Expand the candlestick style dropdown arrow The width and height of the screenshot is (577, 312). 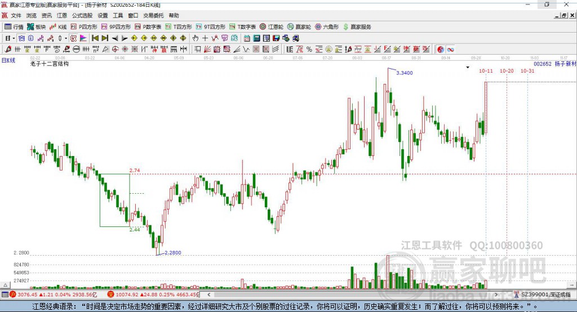pos(66,38)
